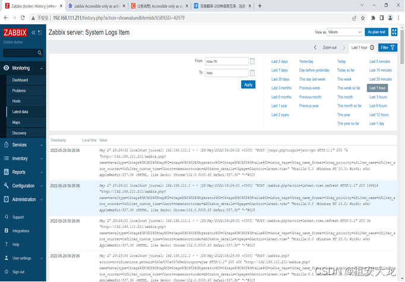Expand the Inventory menu section
405x282 pixels.
(x=23, y=159)
